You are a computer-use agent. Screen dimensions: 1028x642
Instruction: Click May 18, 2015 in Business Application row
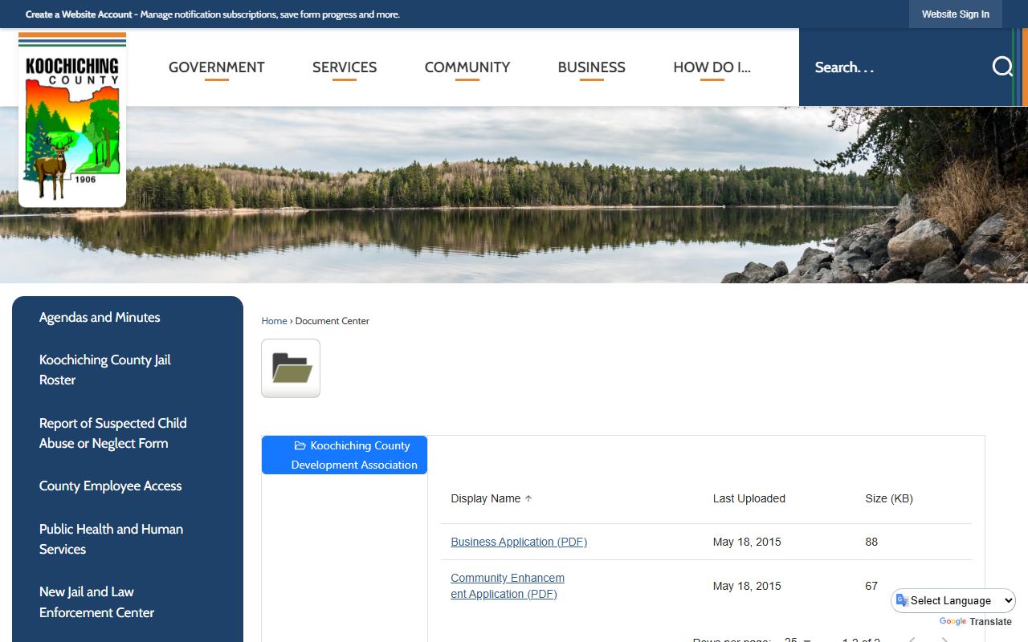(747, 542)
